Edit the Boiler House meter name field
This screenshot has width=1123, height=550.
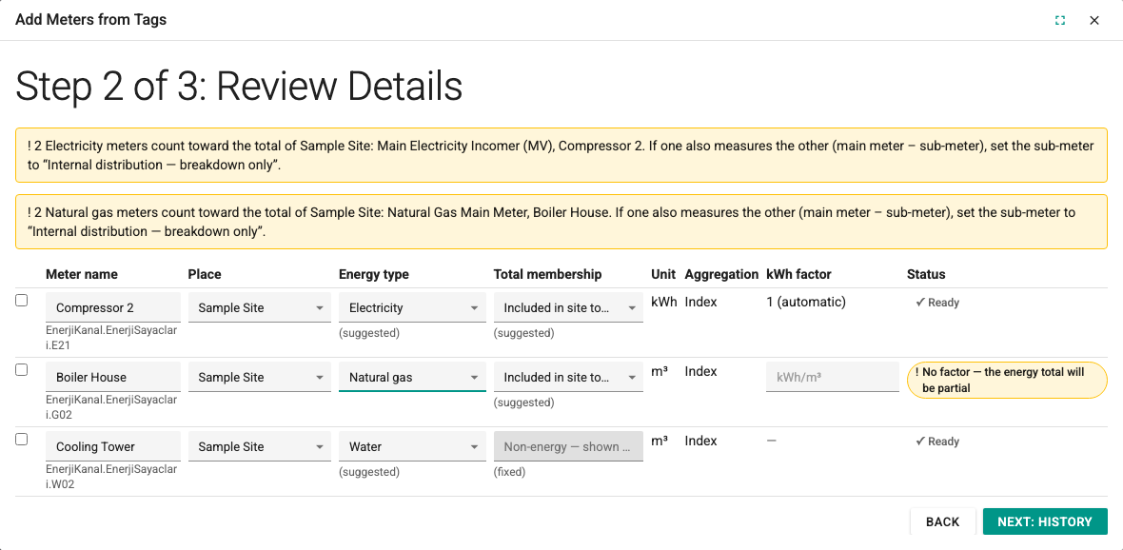(113, 377)
